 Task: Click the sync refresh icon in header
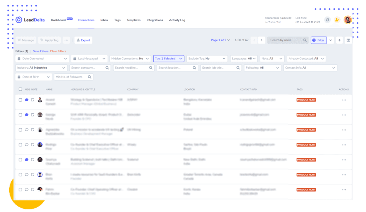(327, 20)
